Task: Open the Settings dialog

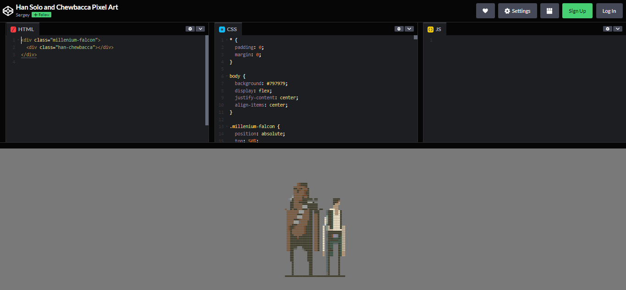Action: [x=517, y=11]
